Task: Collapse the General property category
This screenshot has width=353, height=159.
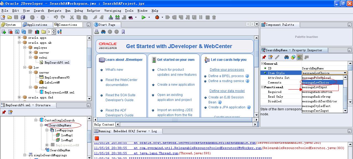Action: click(x=262, y=64)
